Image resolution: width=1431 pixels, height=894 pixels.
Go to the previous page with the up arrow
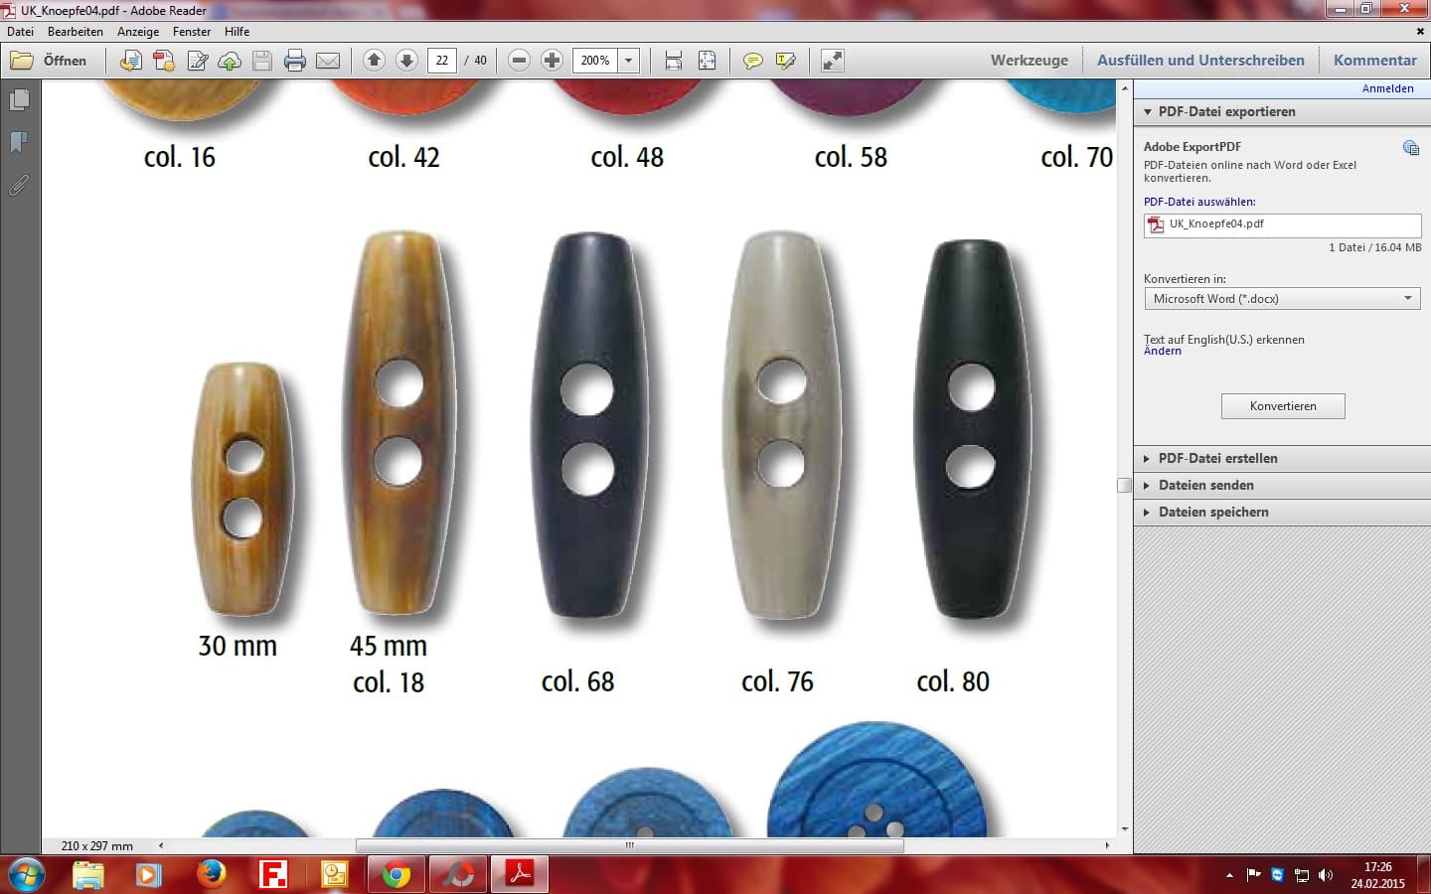(x=374, y=61)
